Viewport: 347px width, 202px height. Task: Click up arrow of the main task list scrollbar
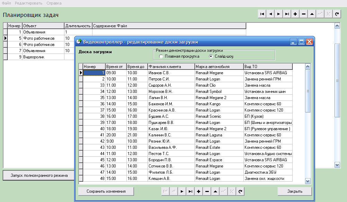click(337, 26)
